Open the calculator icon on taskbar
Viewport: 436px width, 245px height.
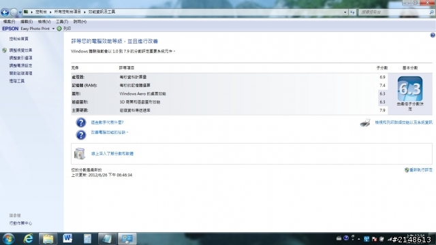87,239
